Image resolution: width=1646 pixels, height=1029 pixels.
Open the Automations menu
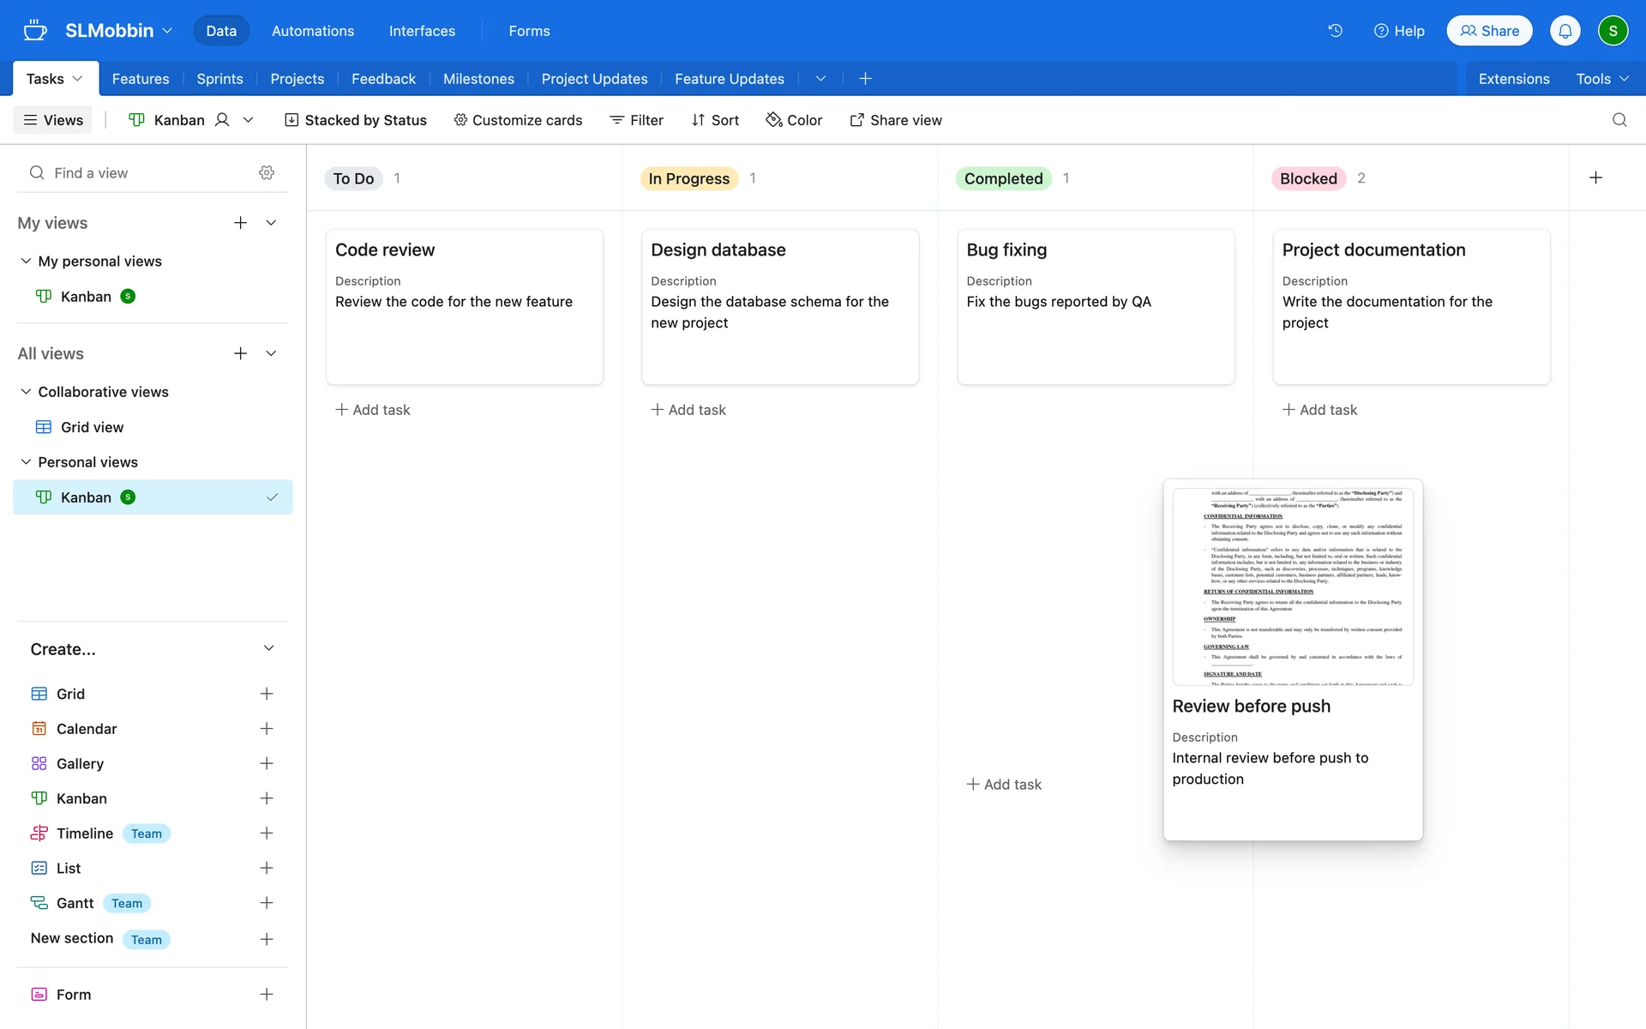pyautogui.click(x=312, y=31)
